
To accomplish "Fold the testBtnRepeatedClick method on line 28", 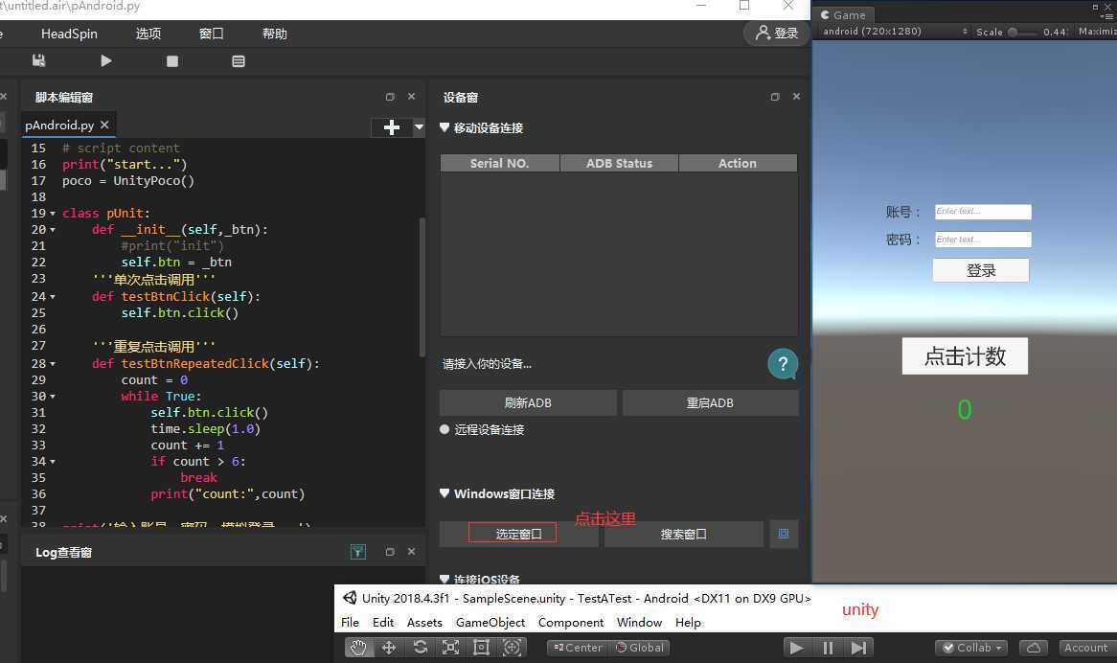I will click(x=53, y=364).
